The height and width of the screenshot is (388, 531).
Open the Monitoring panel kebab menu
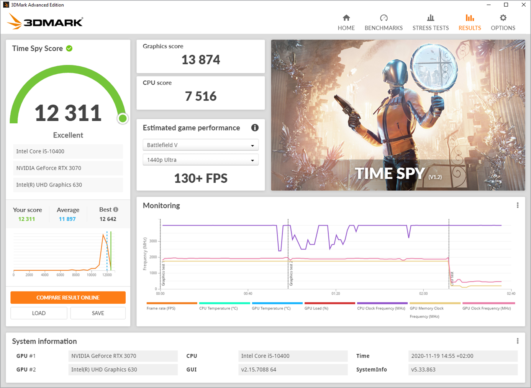517,205
